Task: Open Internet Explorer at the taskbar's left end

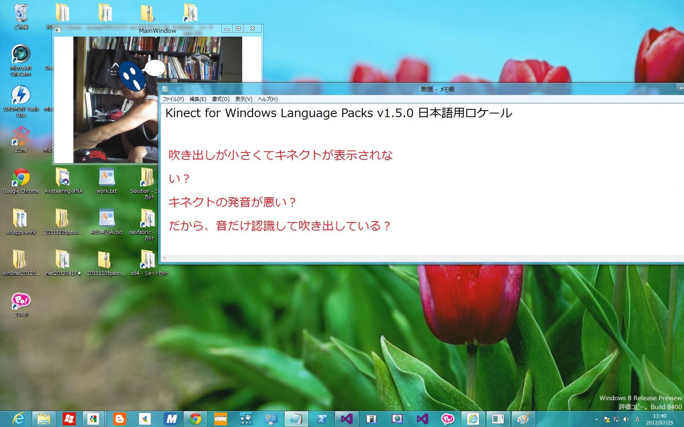Action: pos(18,419)
